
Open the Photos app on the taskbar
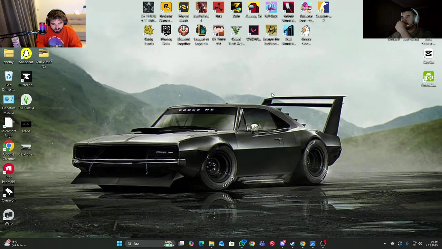[x=313, y=243]
